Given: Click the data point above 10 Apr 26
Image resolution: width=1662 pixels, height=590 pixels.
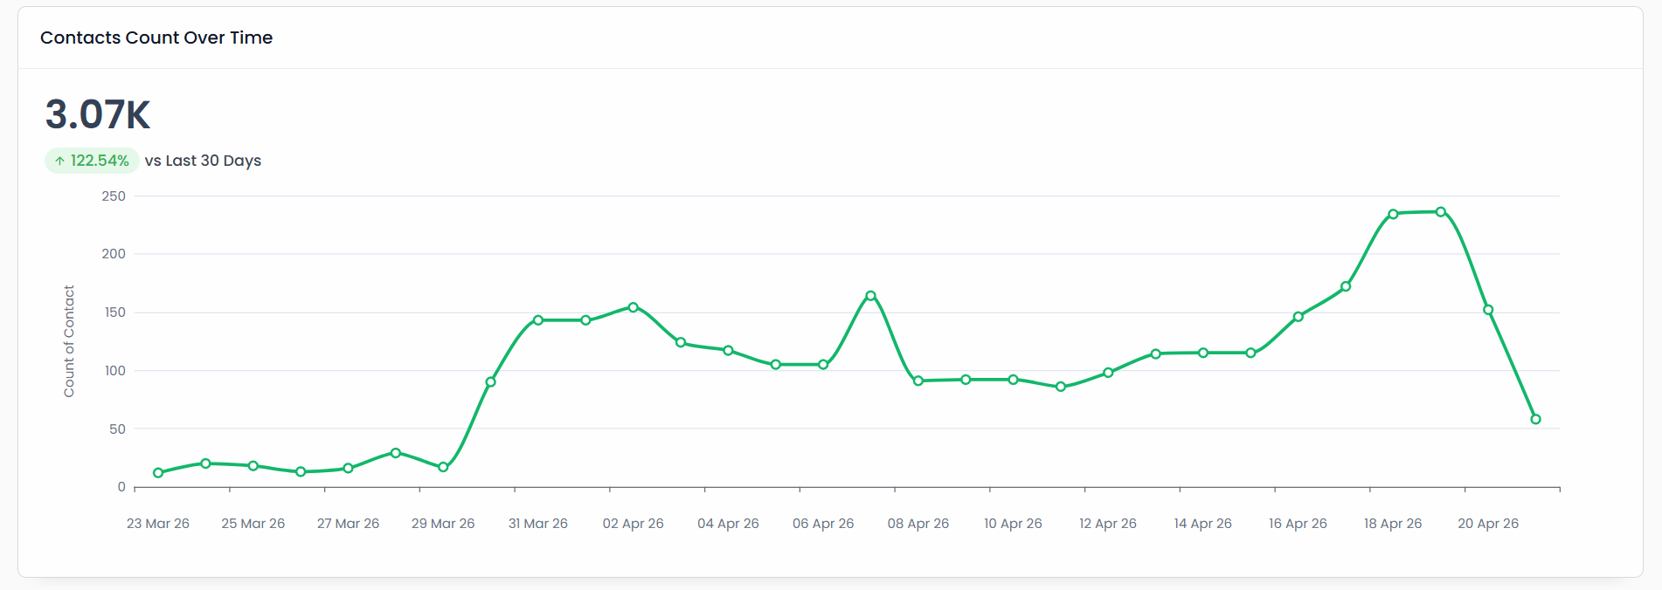Looking at the screenshot, I should (x=1013, y=380).
